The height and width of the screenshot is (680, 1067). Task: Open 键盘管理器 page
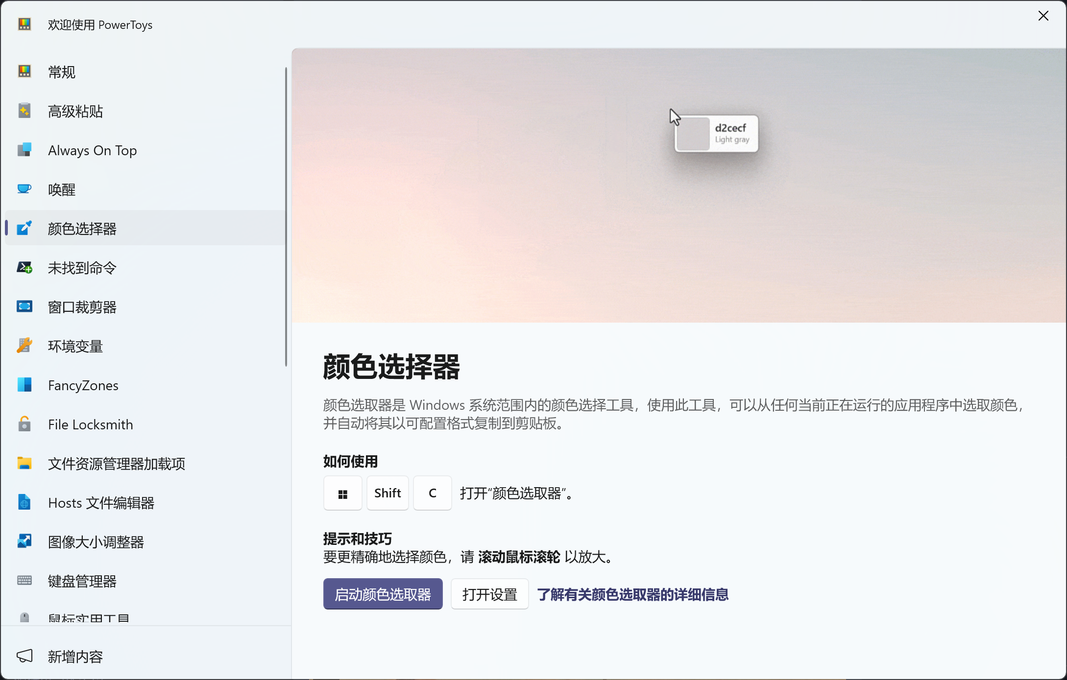145,581
